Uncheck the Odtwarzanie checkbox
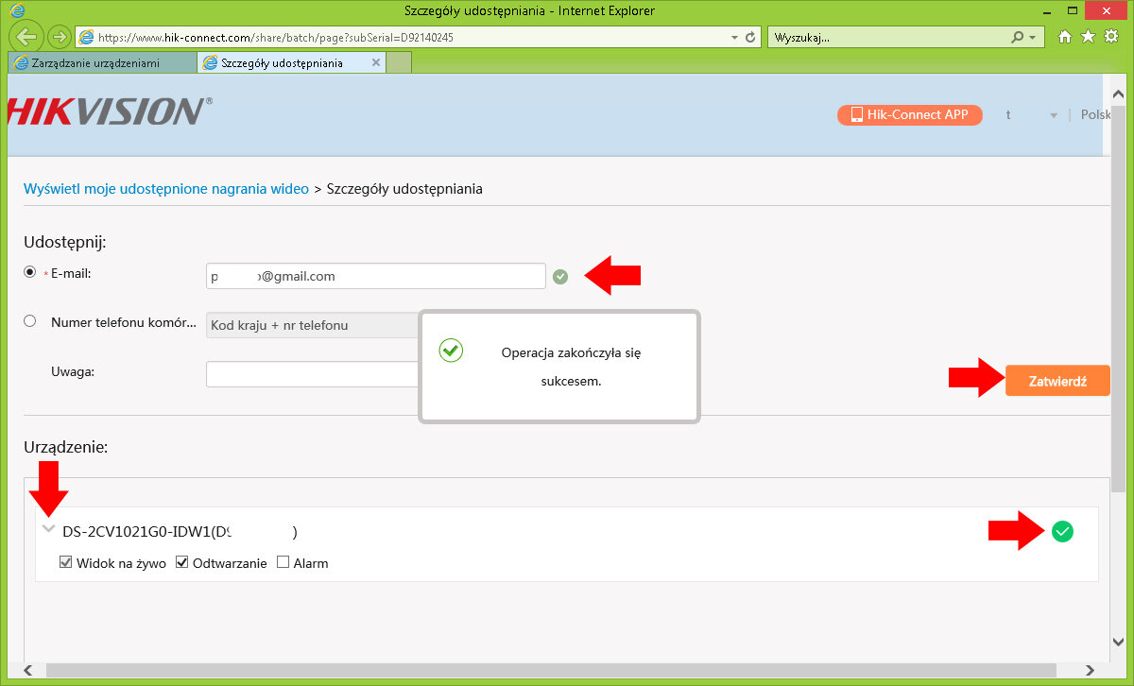 pos(182,562)
